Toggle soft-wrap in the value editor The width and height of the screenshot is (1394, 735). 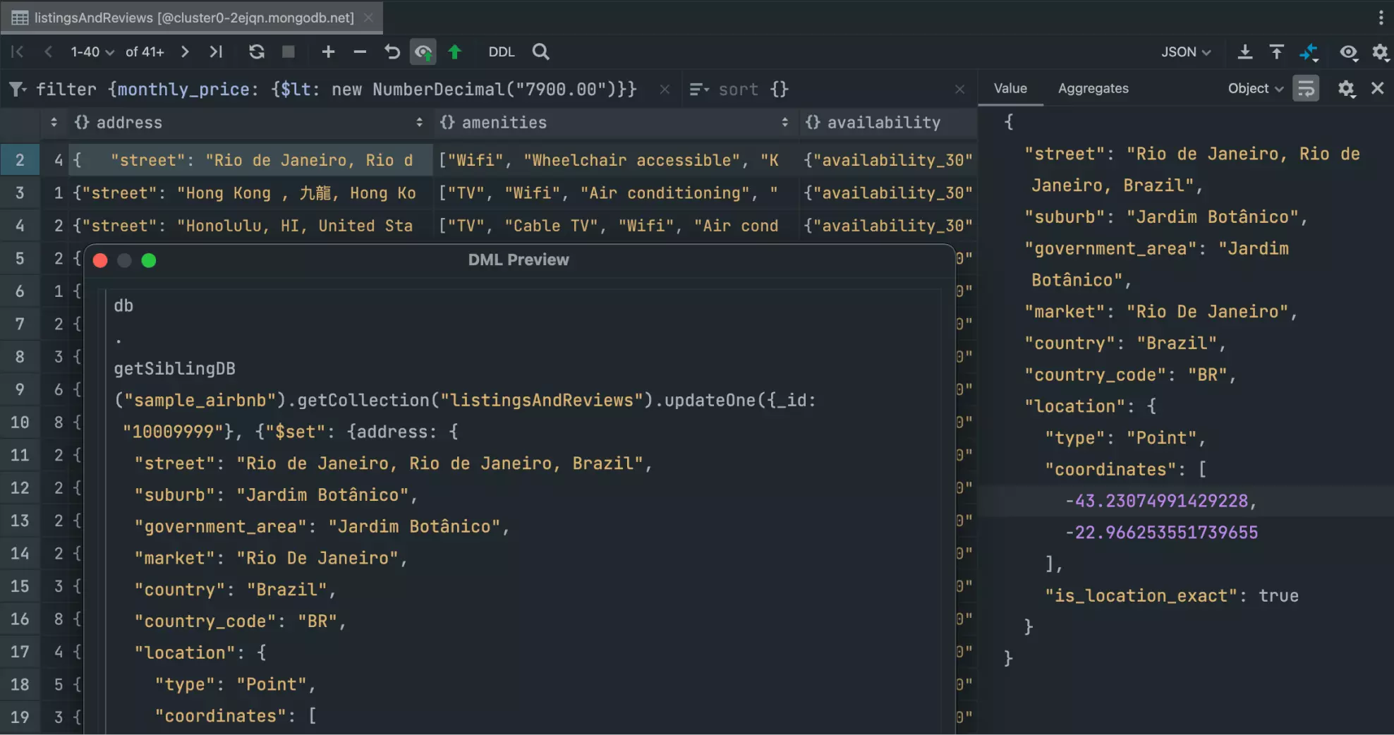pos(1306,89)
